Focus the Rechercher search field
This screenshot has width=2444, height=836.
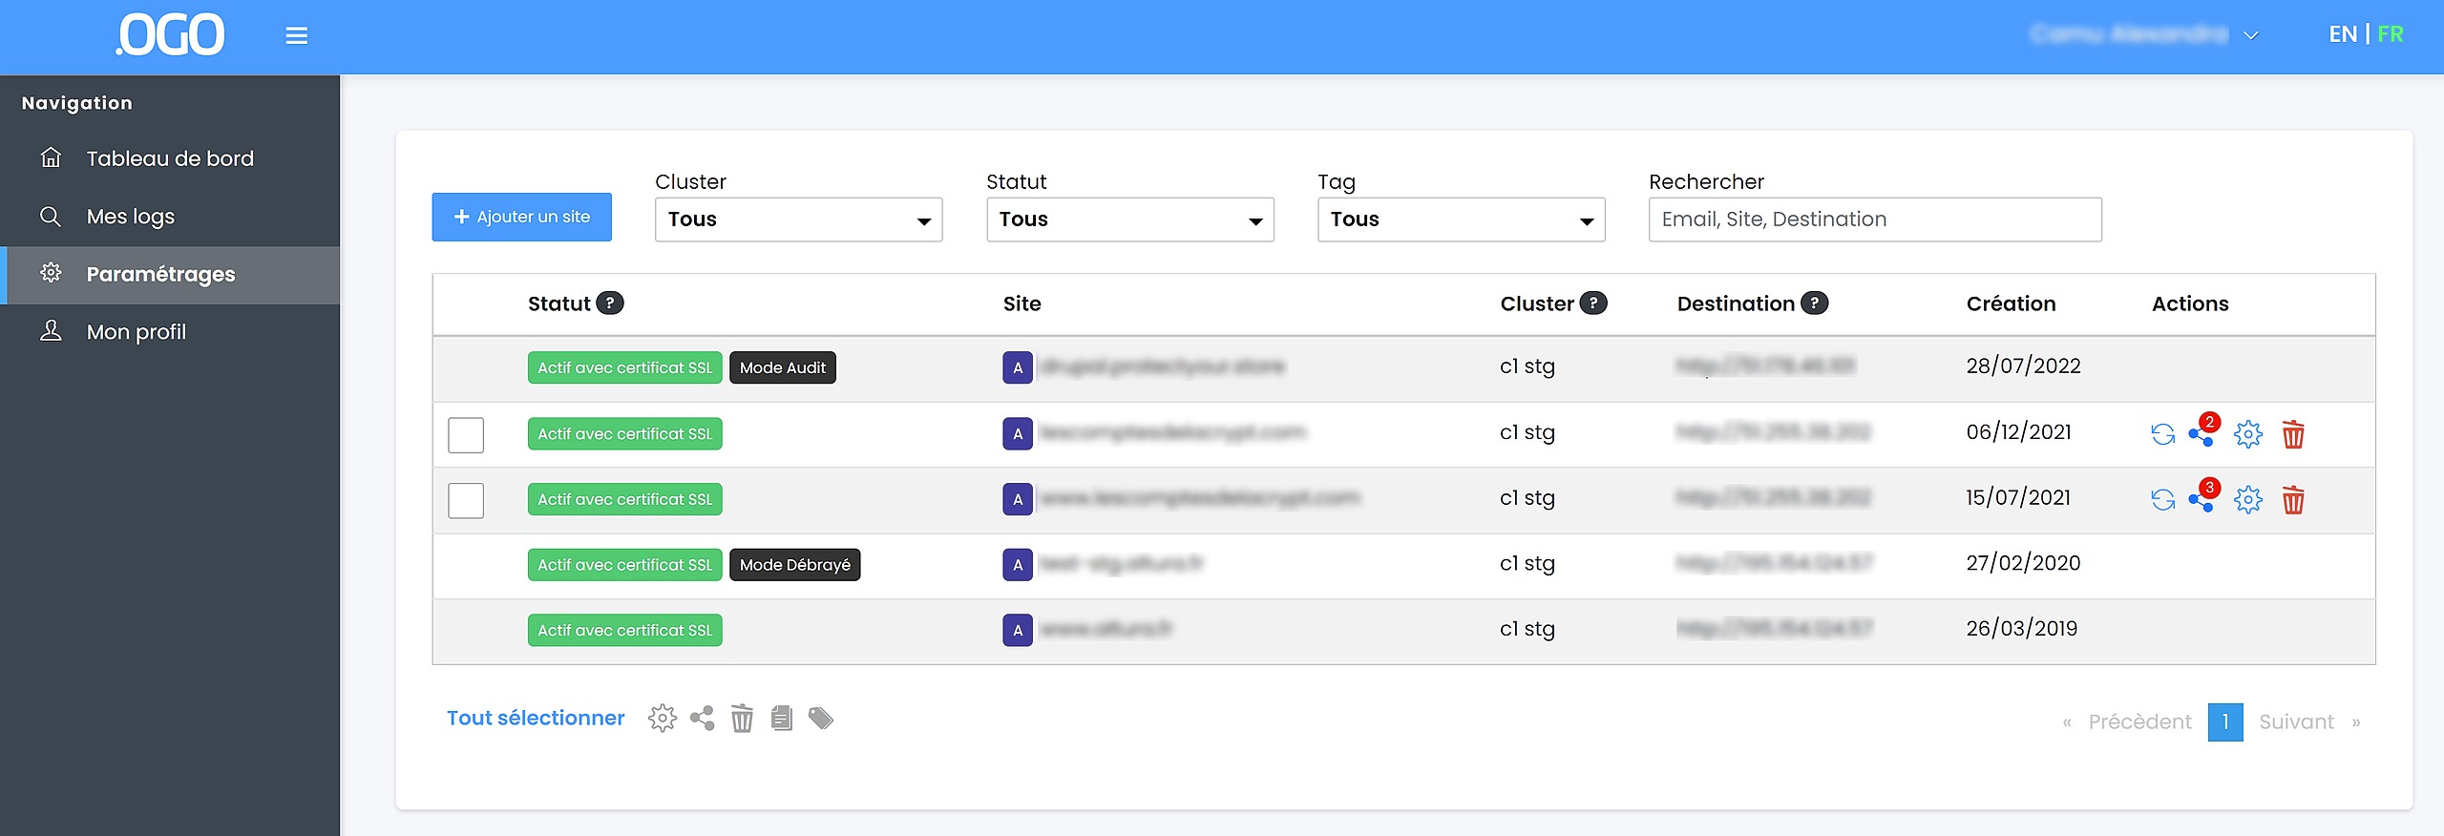pos(1875,219)
